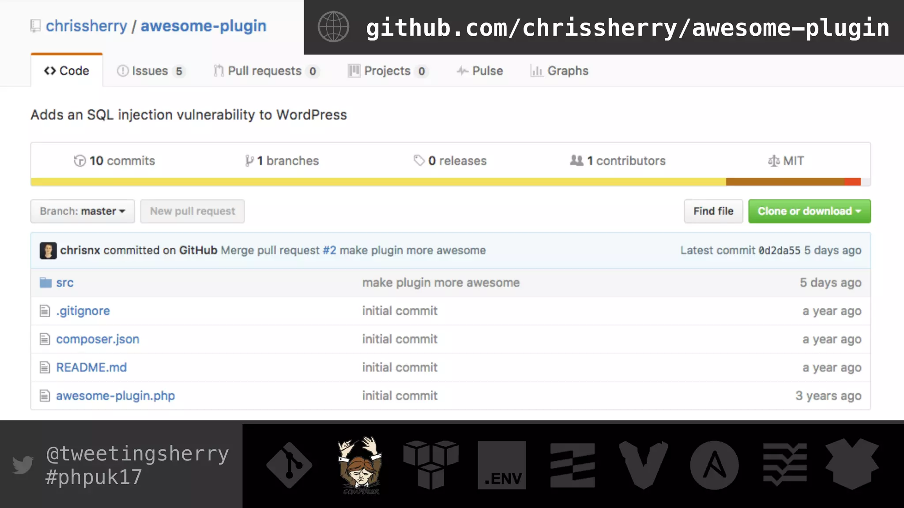Click the checklist lines icon in the footer
Screen dimensions: 904x508
[x=785, y=465]
